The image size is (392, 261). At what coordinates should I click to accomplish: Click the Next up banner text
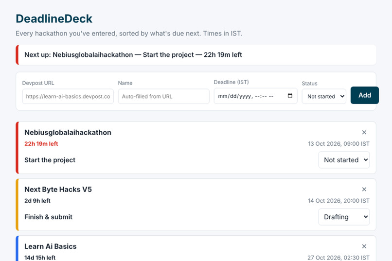pos(133,55)
